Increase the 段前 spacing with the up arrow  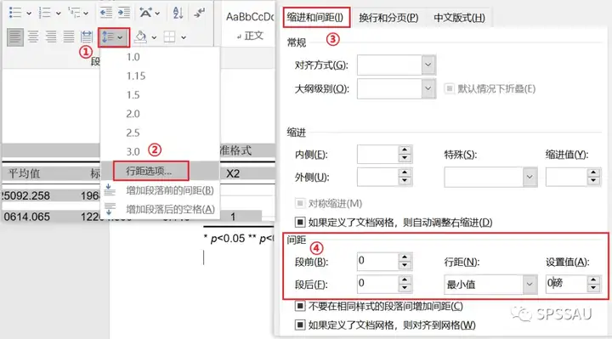pyautogui.click(x=405, y=257)
